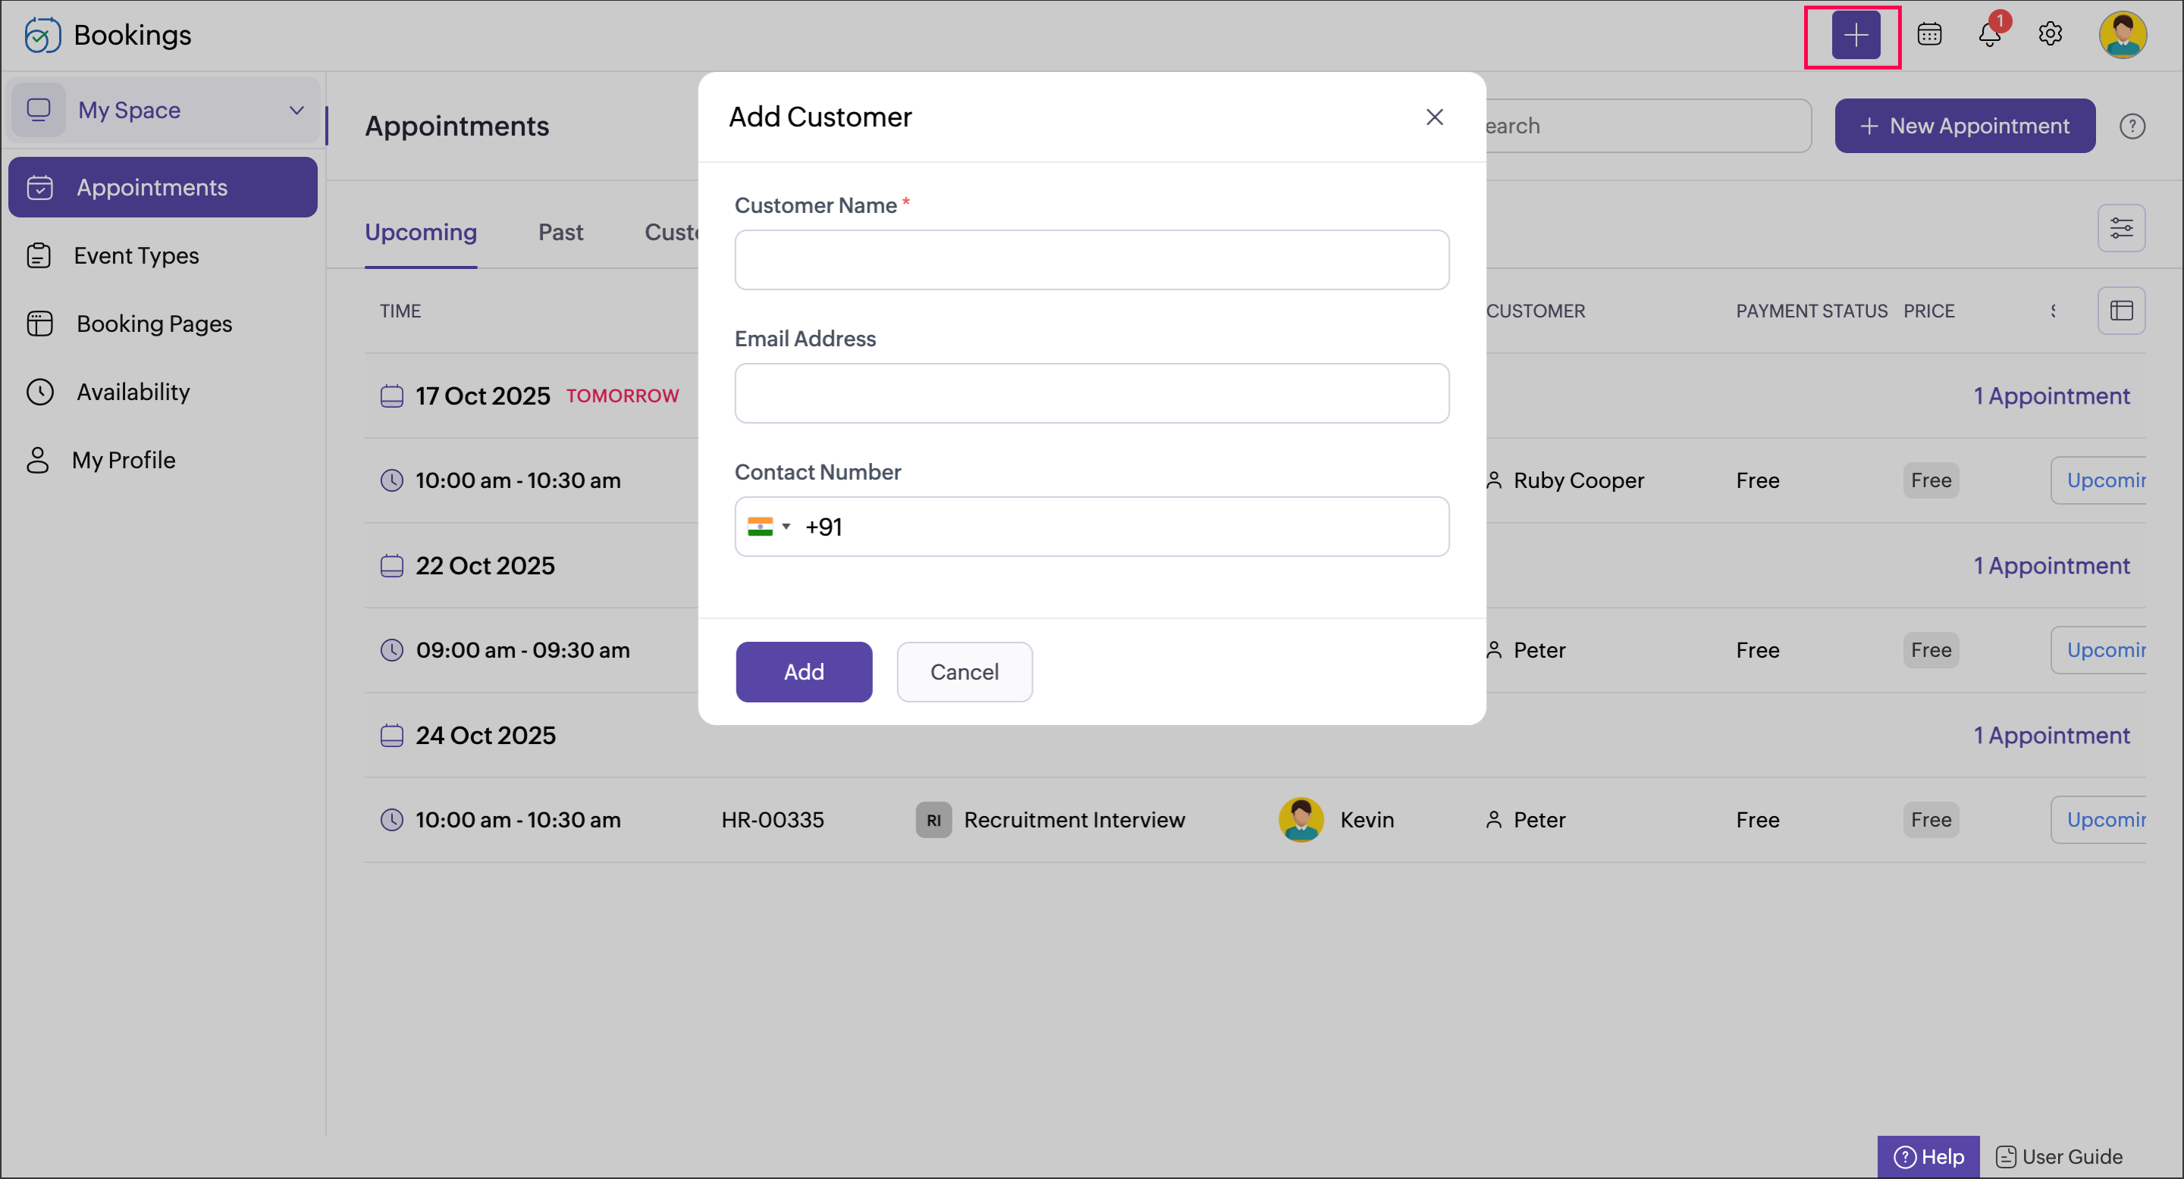Screen dimensions: 2184x1179
Task: Open the notifications bell
Action: tap(1989, 35)
